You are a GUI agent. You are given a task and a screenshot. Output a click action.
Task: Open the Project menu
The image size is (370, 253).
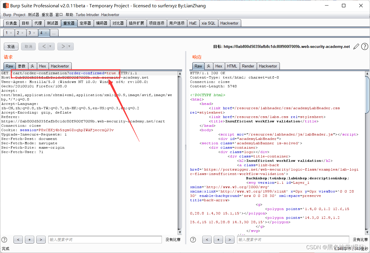coord(19,15)
